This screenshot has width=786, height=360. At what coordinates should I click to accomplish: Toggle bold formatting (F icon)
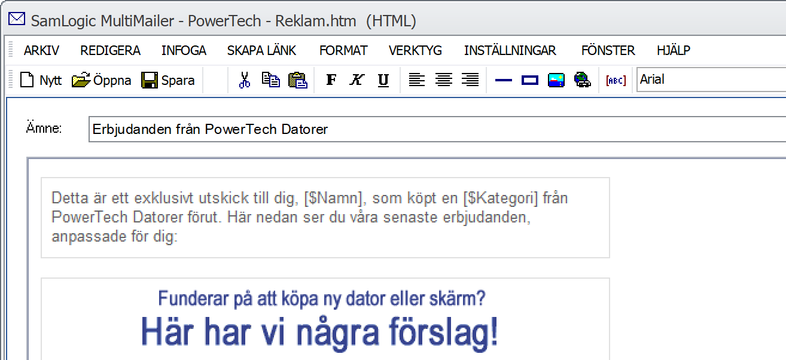click(331, 80)
